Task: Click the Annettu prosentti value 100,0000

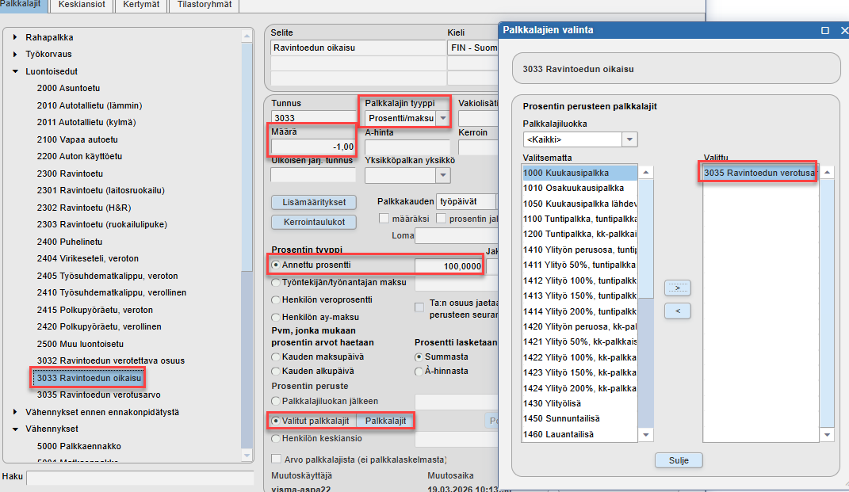Action: [449, 265]
